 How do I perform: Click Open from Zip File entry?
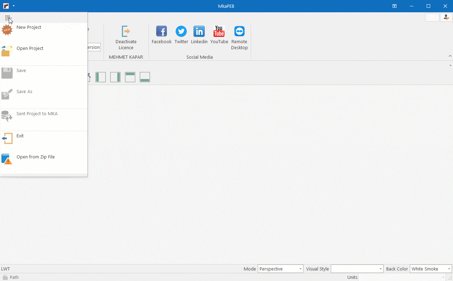tap(35, 157)
